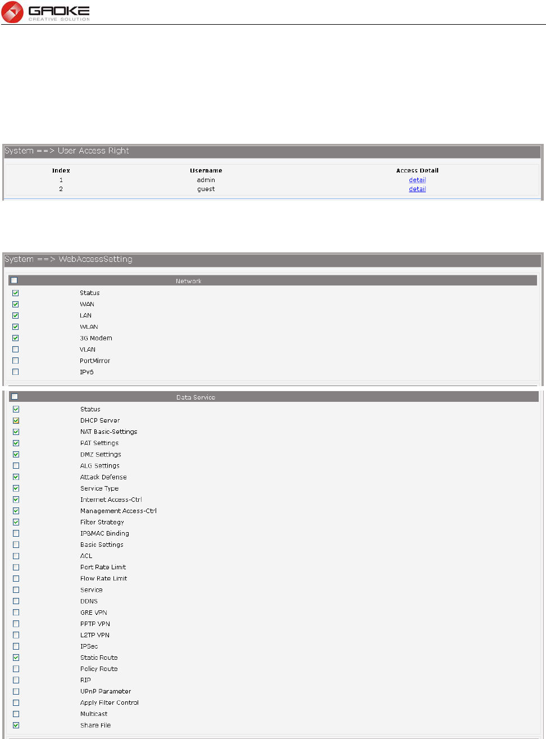
Task: Toggle the Network select-all checkbox
Action: (15, 280)
